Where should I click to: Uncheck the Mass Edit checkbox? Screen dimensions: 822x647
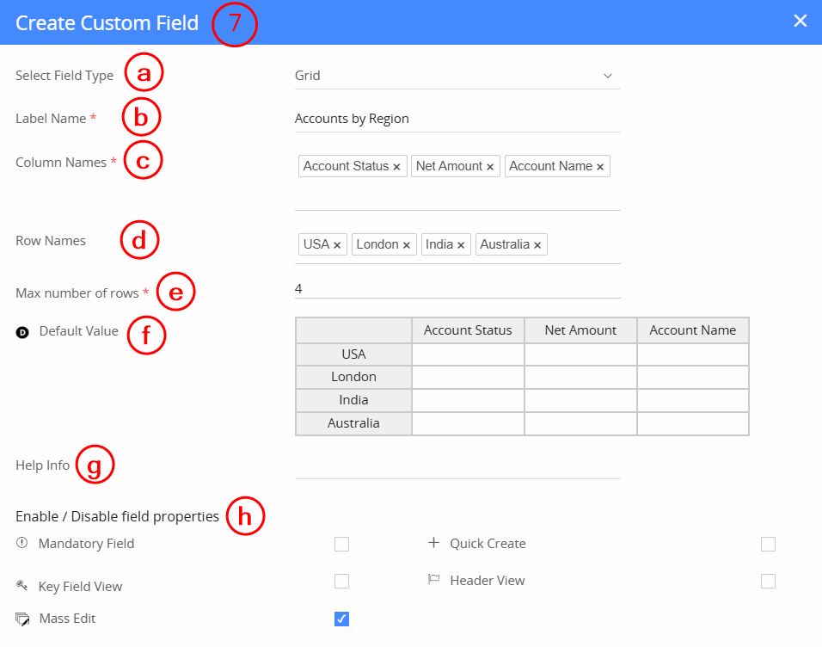pyautogui.click(x=341, y=619)
